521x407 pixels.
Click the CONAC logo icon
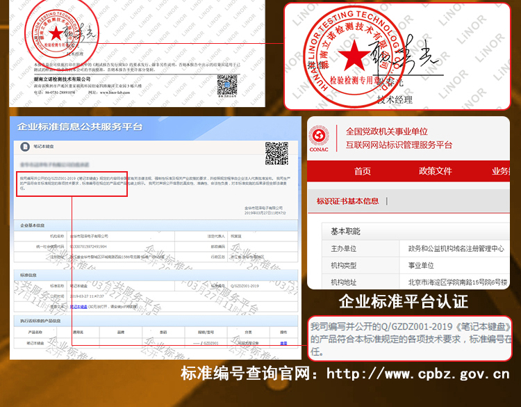[319, 138]
